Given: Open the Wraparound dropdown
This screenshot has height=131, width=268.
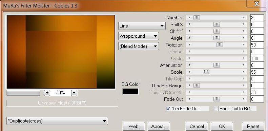Looking at the screenshot, I should pos(139,36).
